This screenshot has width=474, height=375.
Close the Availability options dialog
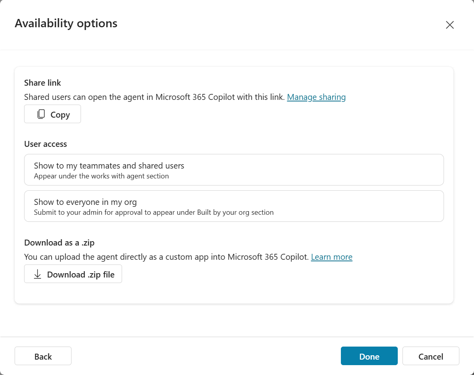pyautogui.click(x=450, y=24)
